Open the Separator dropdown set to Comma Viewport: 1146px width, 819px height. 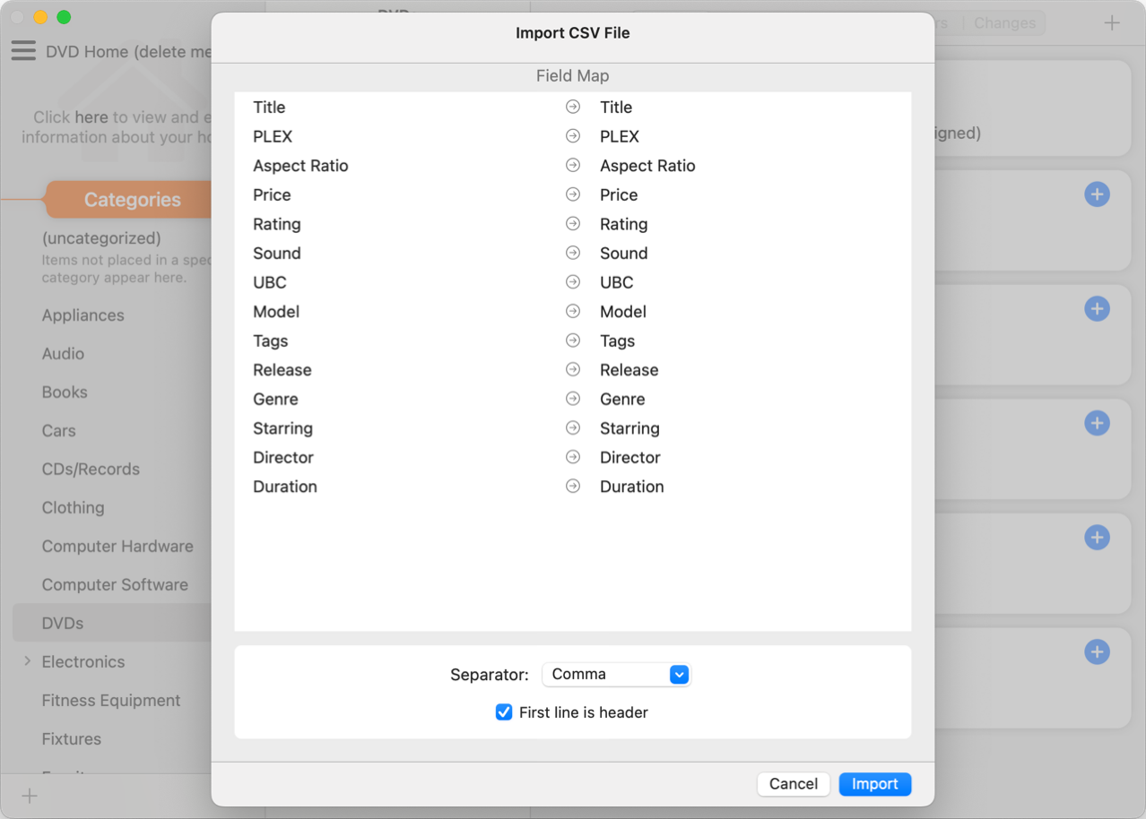pos(616,675)
